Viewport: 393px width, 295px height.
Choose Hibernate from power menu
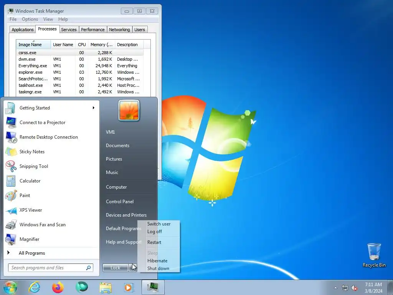pyautogui.click(x=157, y=261)
